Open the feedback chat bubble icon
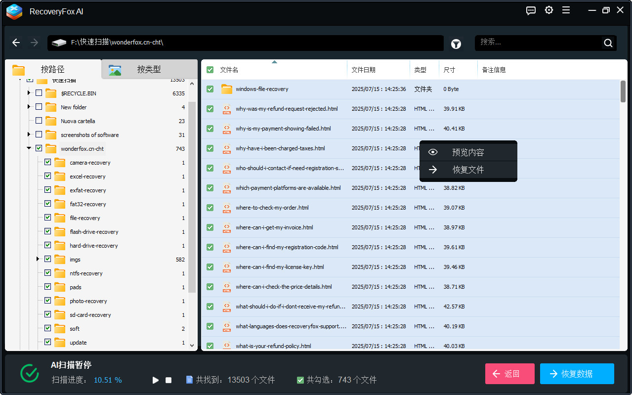This screenshot has width=632, height=395. click(531, 10)
